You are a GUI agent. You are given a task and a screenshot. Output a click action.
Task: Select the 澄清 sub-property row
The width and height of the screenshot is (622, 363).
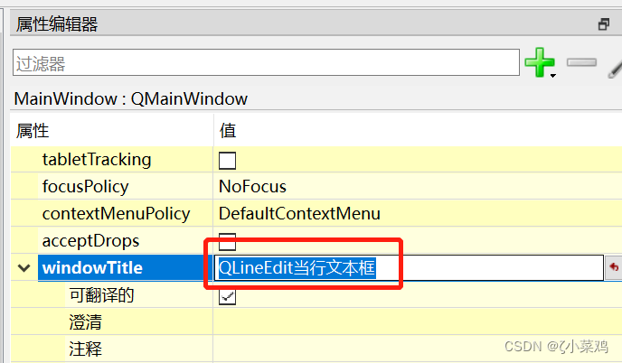point(316,321)
